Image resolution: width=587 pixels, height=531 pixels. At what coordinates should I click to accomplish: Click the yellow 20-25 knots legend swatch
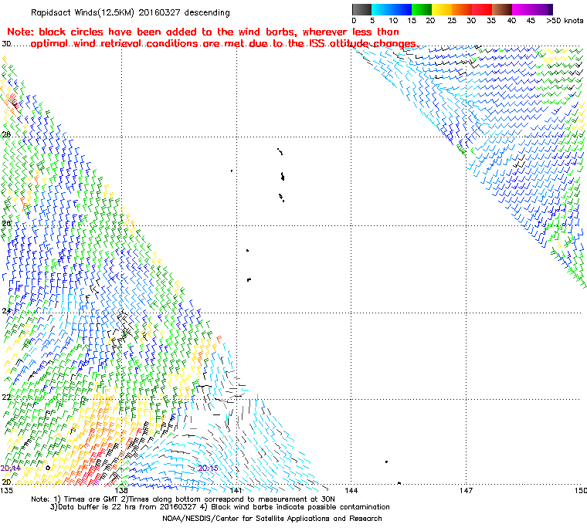click(x=442, y=10)
